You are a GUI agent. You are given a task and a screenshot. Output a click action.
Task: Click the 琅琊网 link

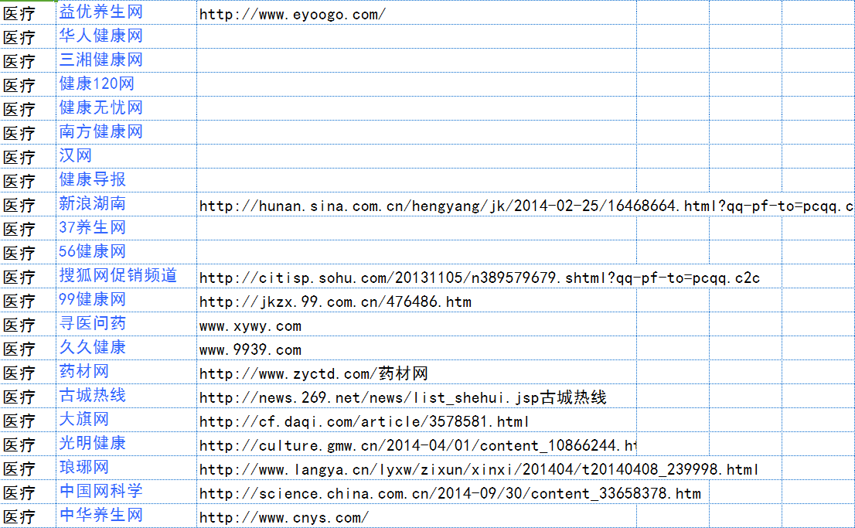point(84,468)
